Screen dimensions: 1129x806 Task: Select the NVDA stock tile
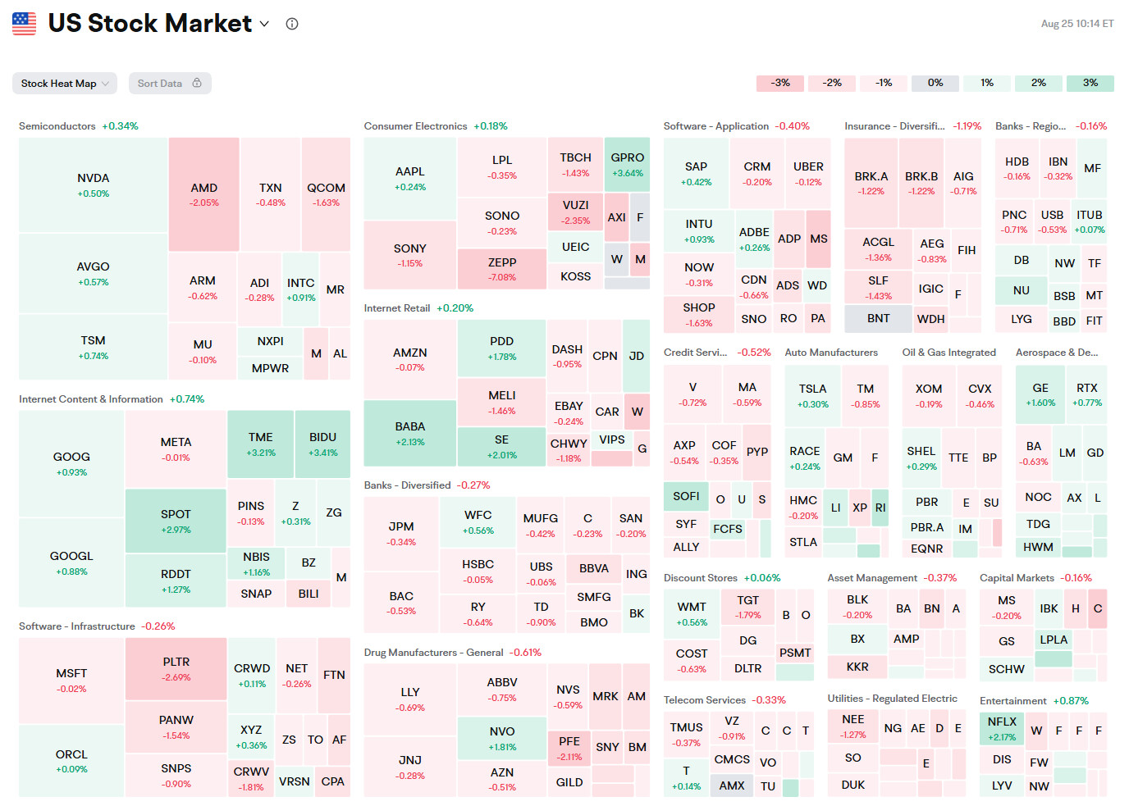click(94, 184)
